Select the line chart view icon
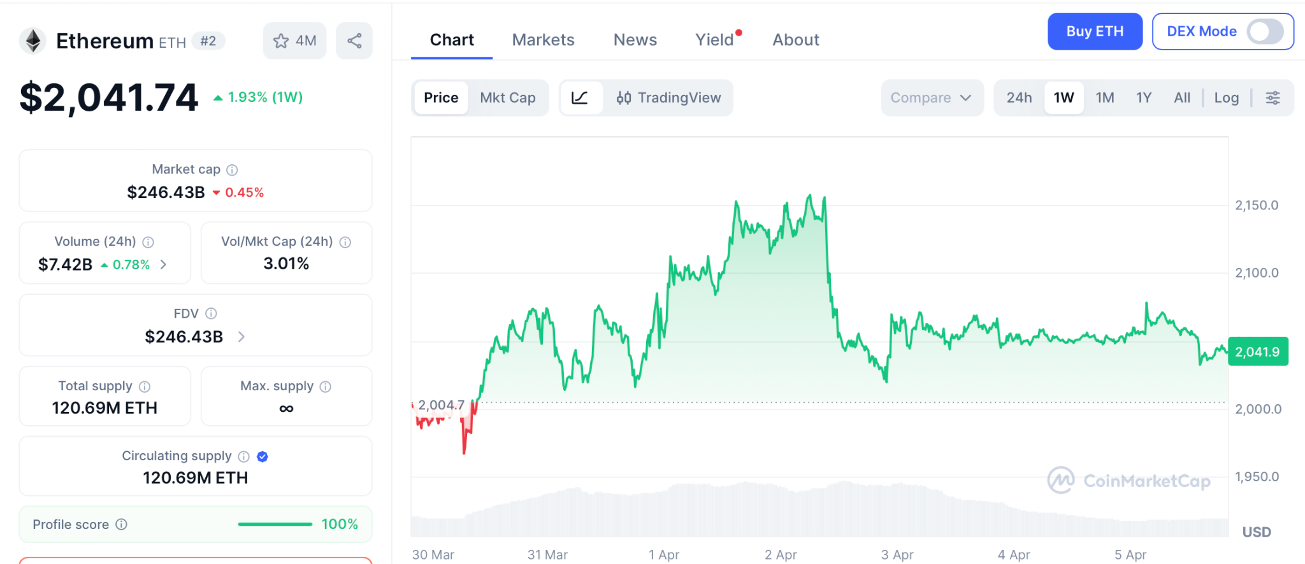 (x=580, y=98)
